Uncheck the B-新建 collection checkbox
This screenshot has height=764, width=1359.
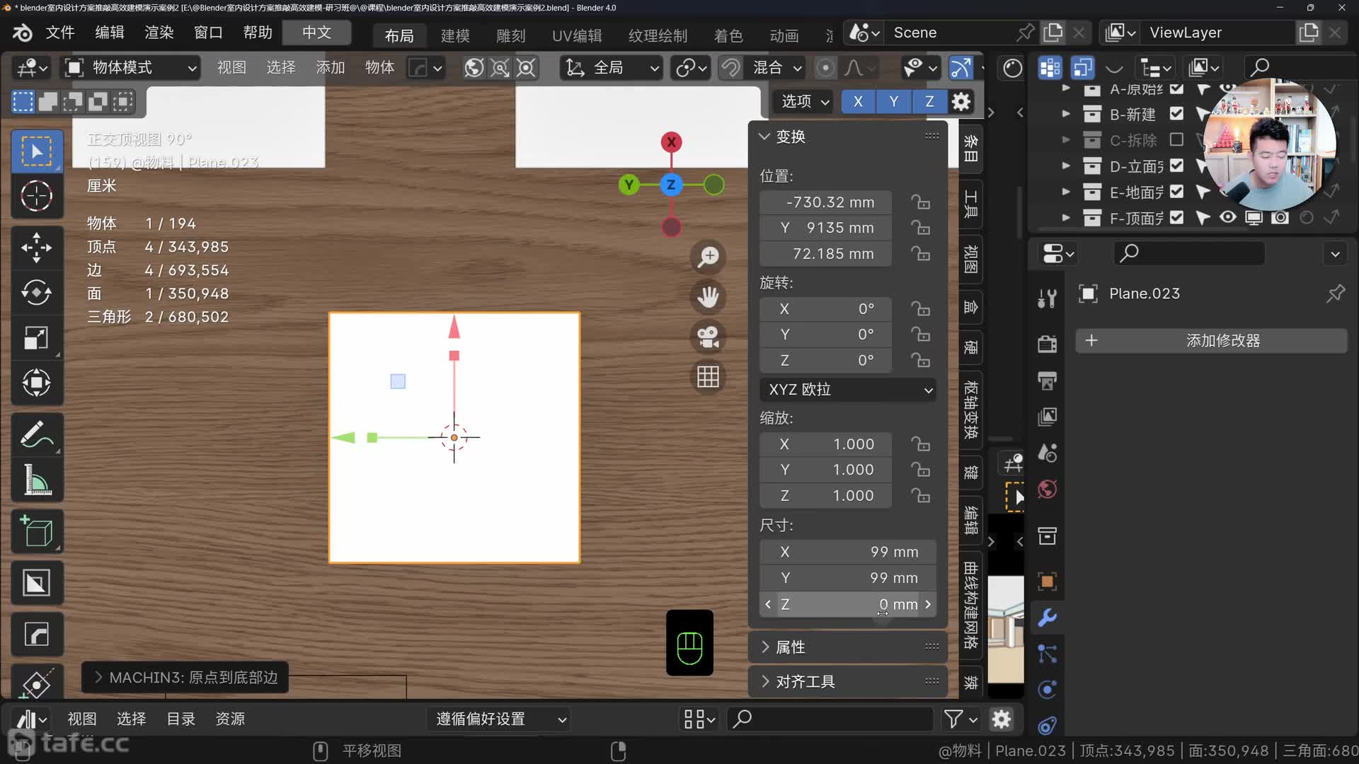(x=1176, y=114)
